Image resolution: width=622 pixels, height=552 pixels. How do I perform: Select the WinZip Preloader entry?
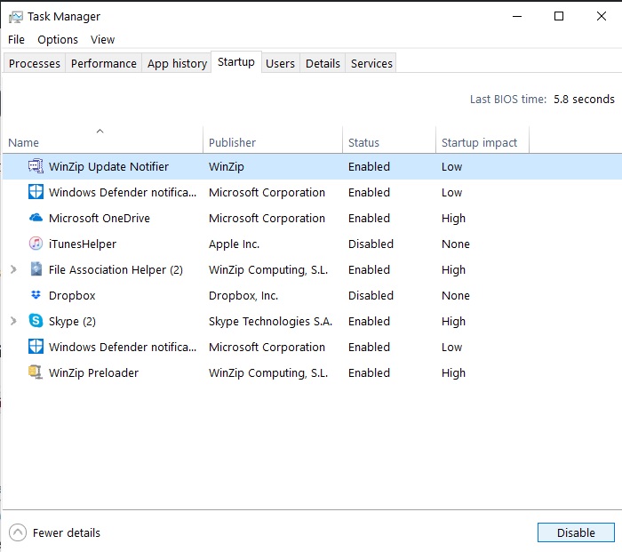[x=93, y=373]
